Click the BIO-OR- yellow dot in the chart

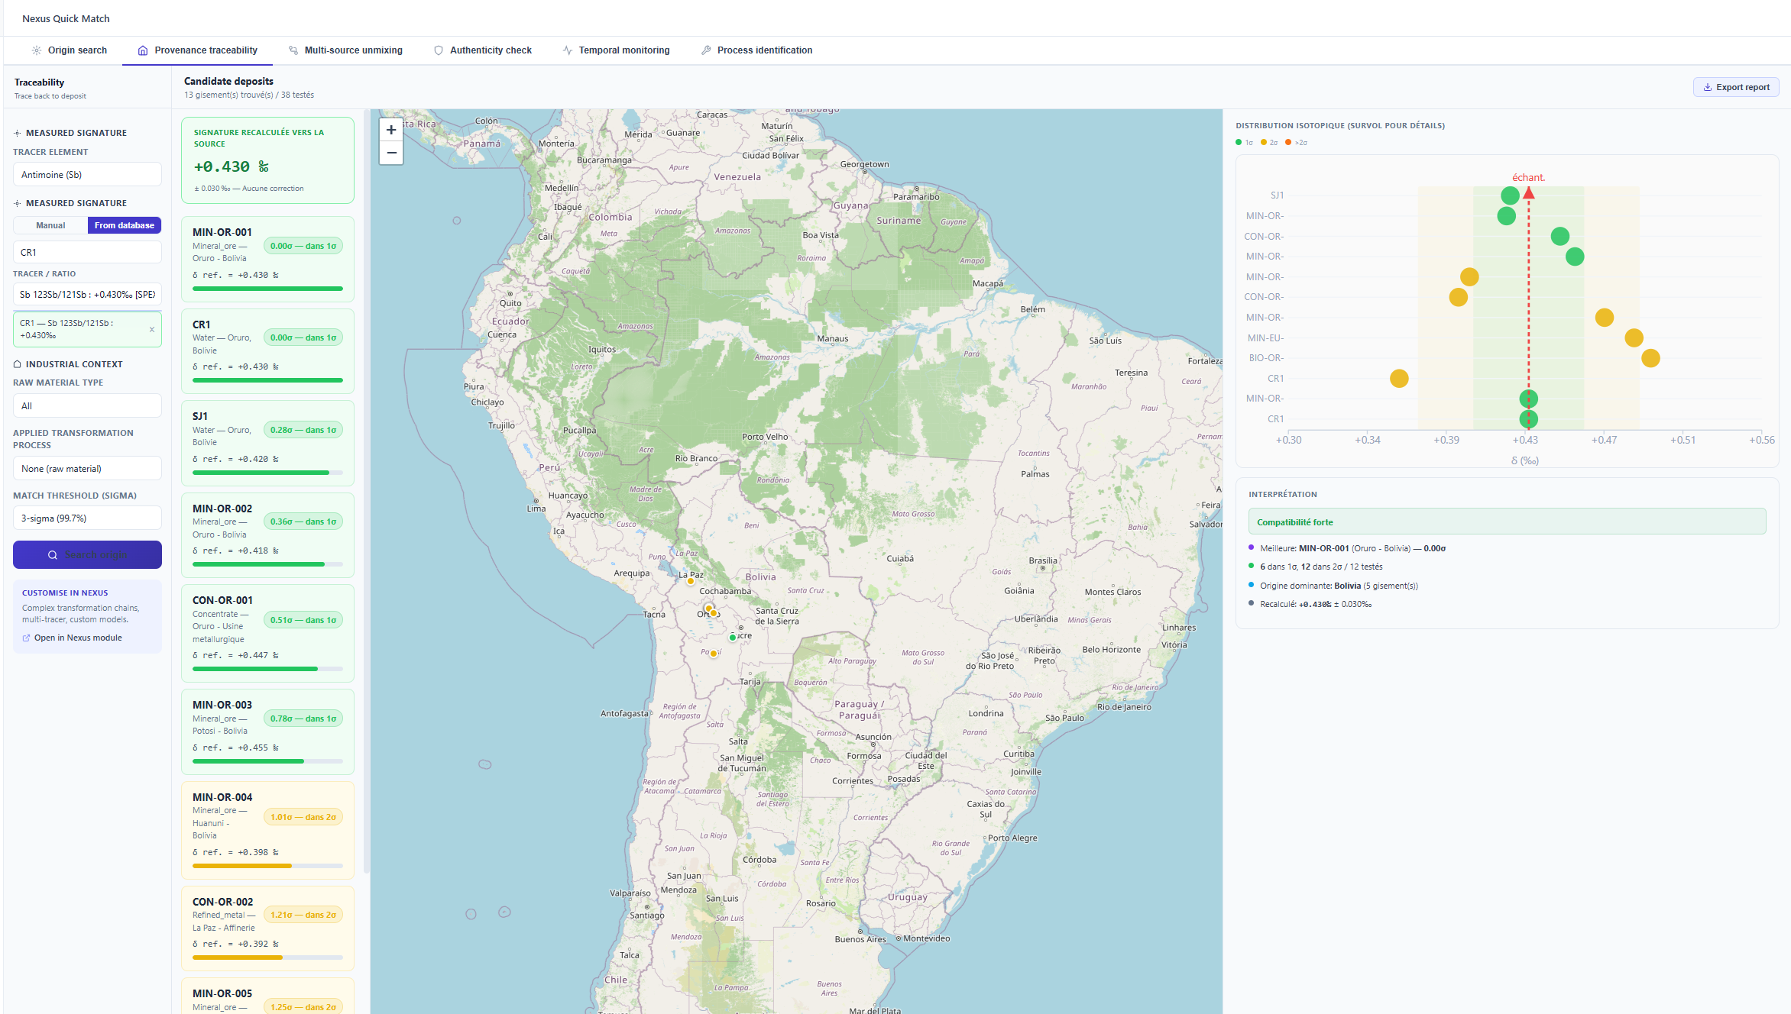[1650, 358]
